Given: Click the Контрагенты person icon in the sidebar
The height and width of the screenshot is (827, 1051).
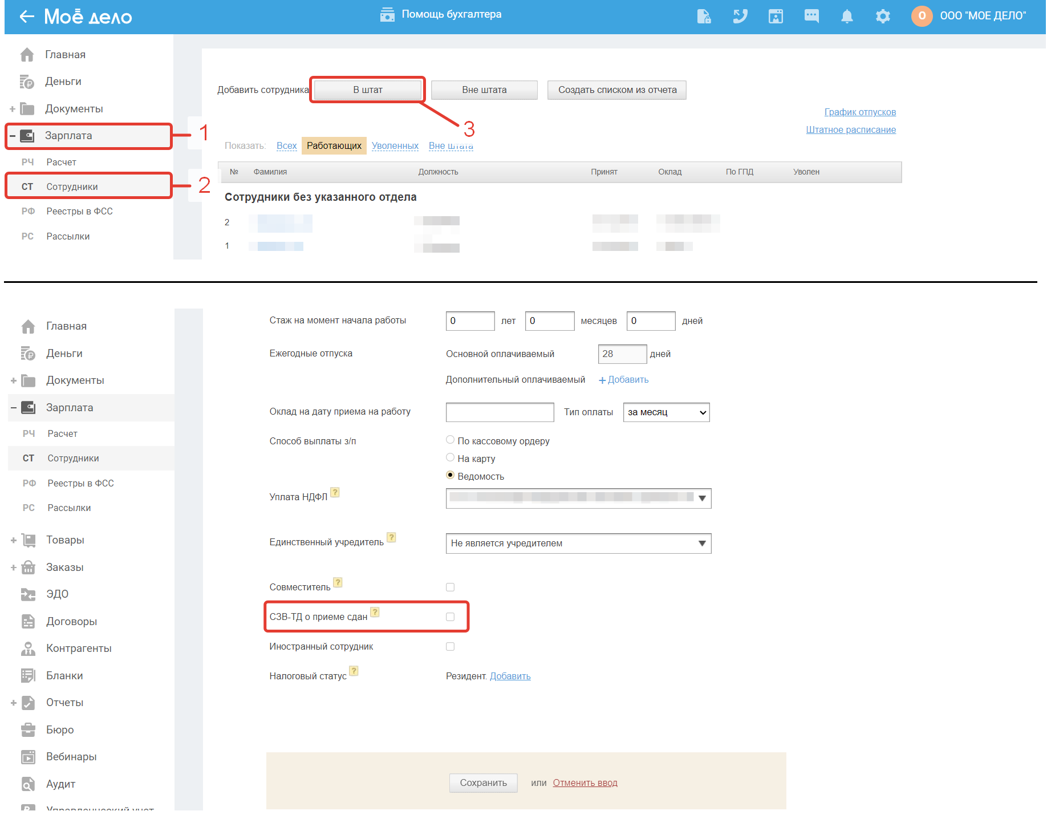Looking at the screenshot, I should tap(29, 648).
